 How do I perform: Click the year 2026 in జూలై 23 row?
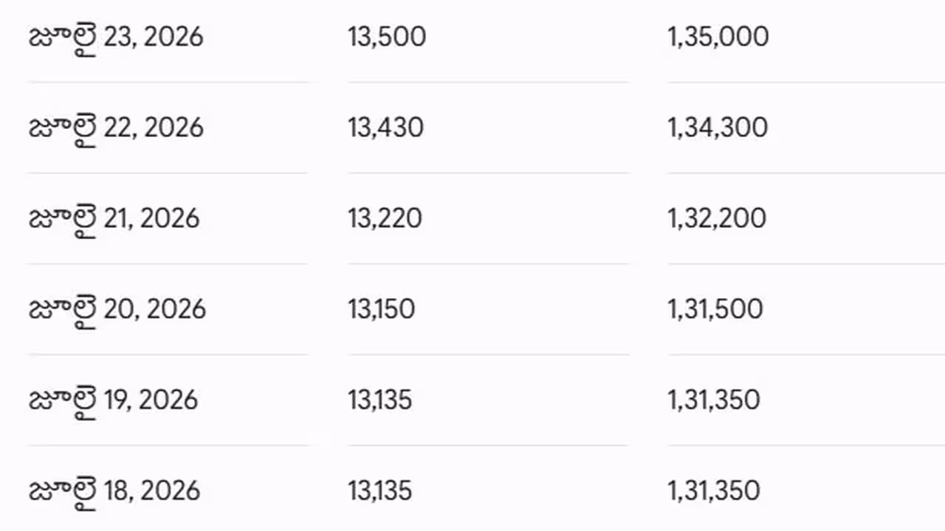pyautogui.click(x=173, y=37)
